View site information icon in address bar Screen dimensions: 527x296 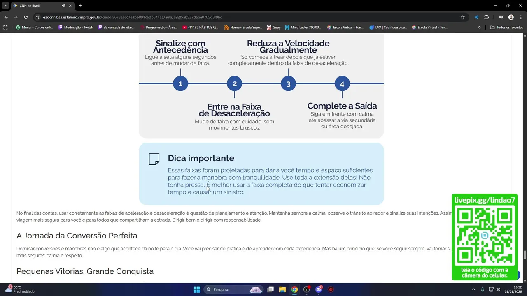(37, 17)
